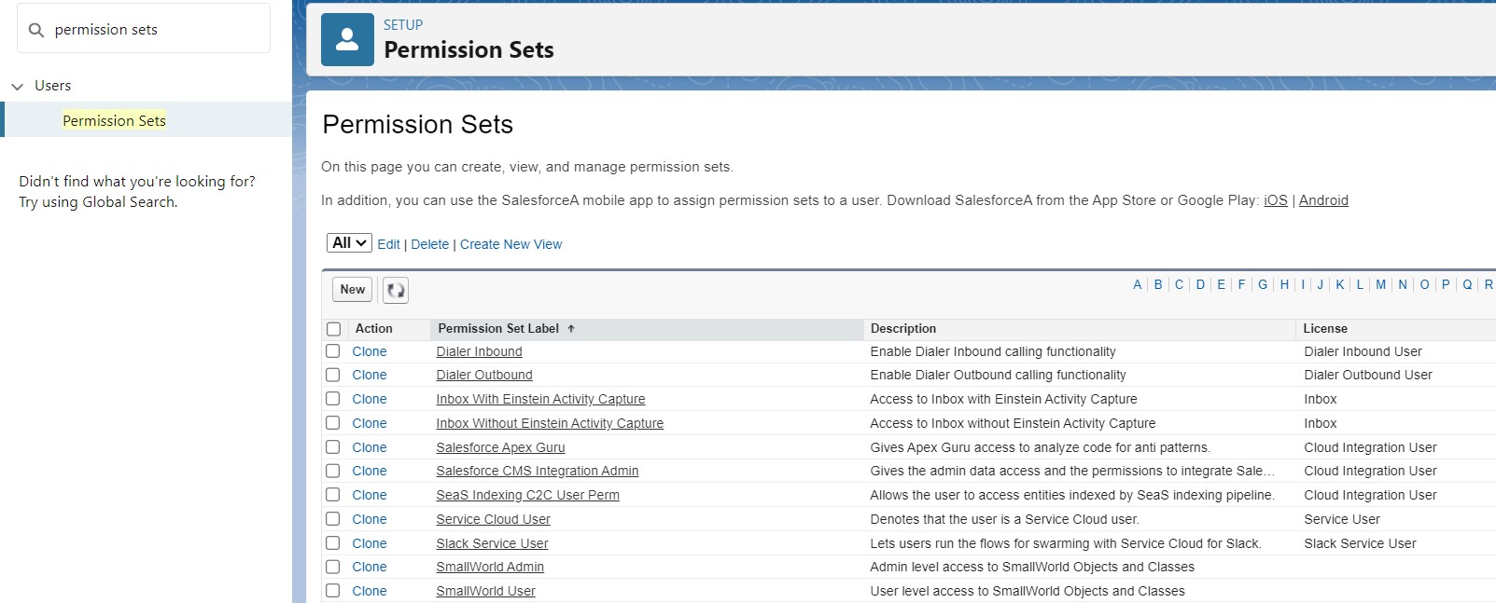Click the search magnifier icon
Viewport: 1496px width, 603px height.
point(36,30)
